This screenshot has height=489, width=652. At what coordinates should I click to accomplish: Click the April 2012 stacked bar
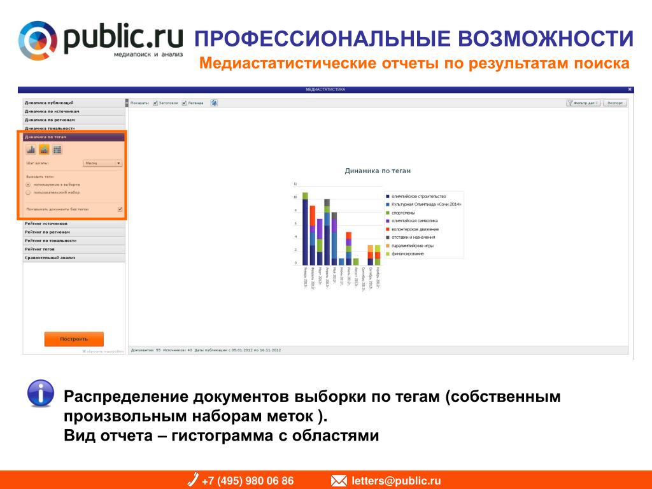[x=327, y=232]
